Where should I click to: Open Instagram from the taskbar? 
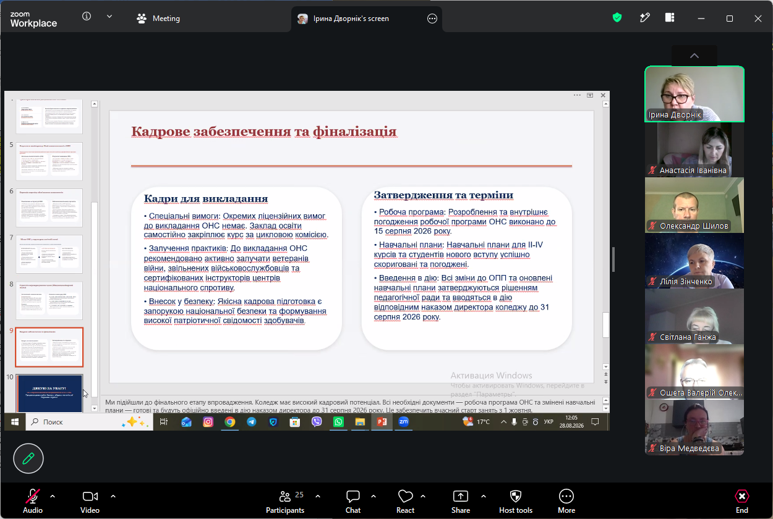click(x=208, y=421)
